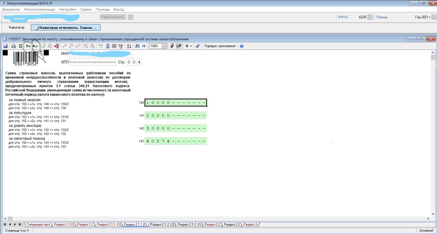
Task: Click the Выход menu item
Action: [x=118, y=9]
